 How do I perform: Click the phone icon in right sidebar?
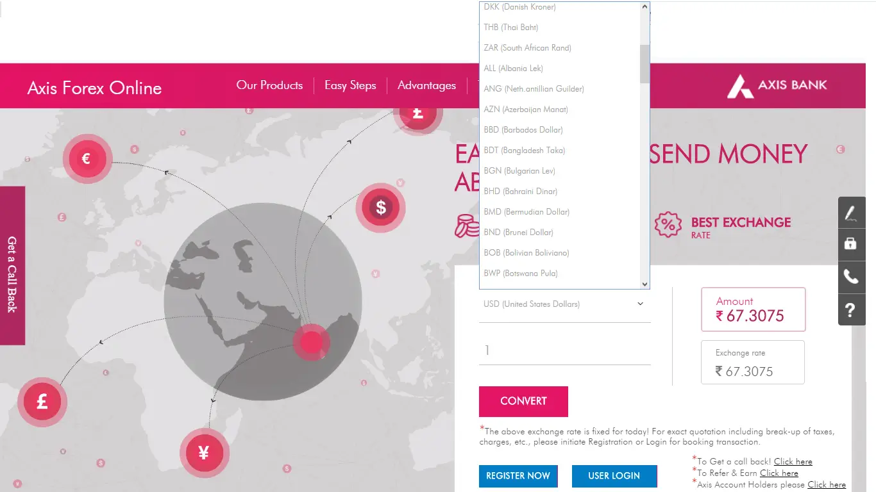click(851, 277)
